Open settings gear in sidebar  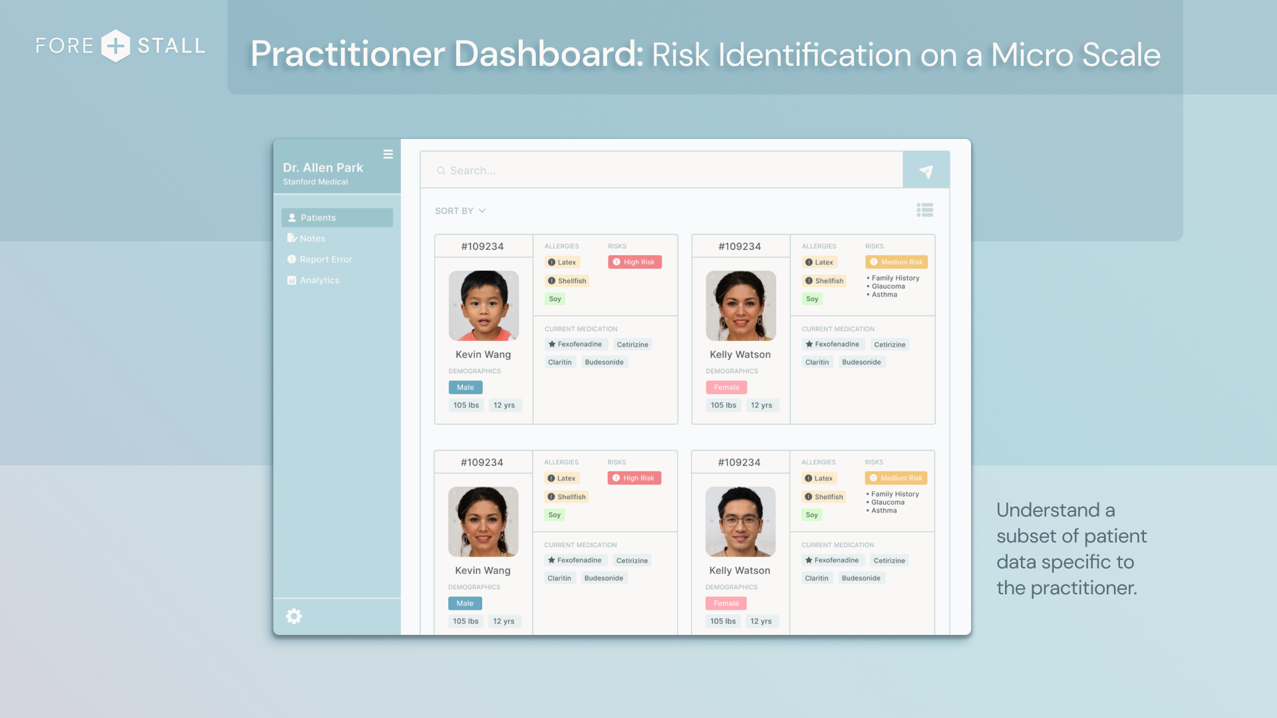pos(294,616)
